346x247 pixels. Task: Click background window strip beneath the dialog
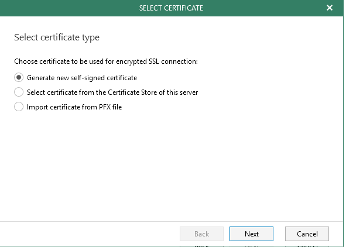click(253, 246)
